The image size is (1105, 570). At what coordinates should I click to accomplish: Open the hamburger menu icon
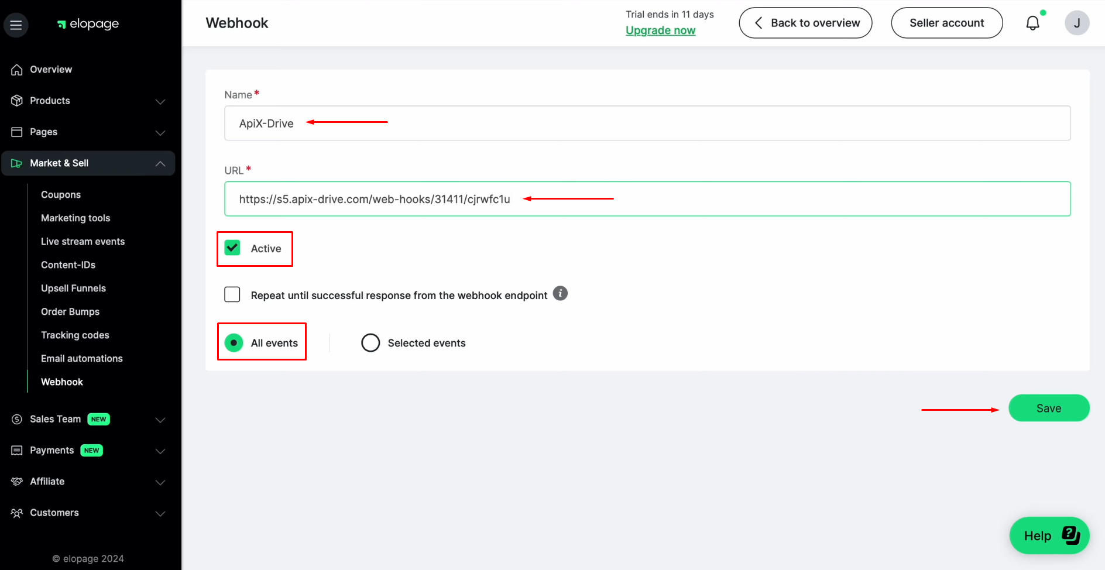point(16,25)
